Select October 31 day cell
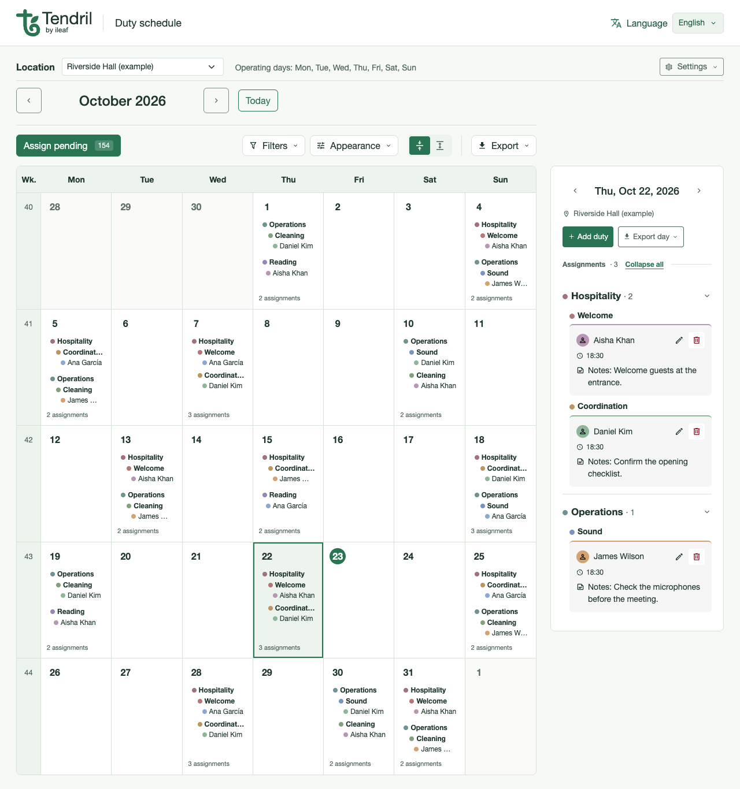Image resolution: width=740 pixels, height=789 pixels. coord(430,717)
